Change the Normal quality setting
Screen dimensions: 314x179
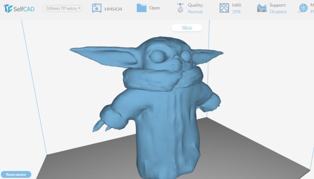pos(195,12)
